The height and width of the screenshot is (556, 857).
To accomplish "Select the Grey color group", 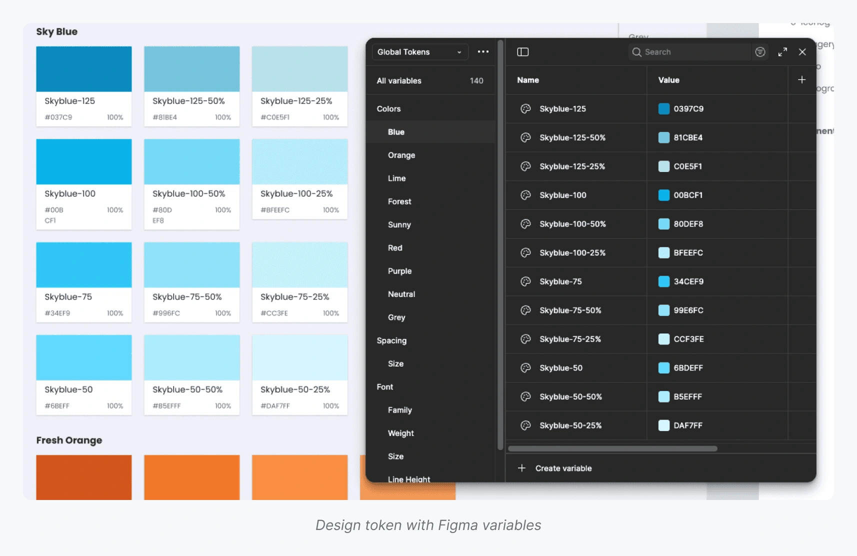I will click(396, 317).
